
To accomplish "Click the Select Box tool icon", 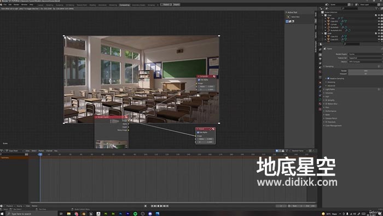I will click(x=288, y=17).
